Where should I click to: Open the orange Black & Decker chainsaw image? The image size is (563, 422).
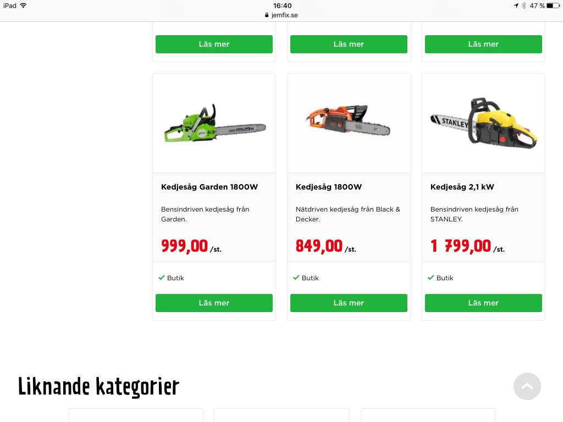(347, 120)
